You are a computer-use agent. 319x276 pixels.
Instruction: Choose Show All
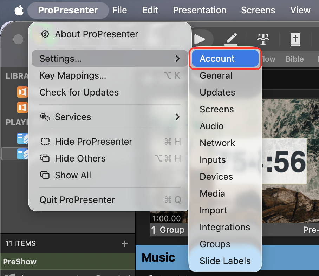click(110, 175)
